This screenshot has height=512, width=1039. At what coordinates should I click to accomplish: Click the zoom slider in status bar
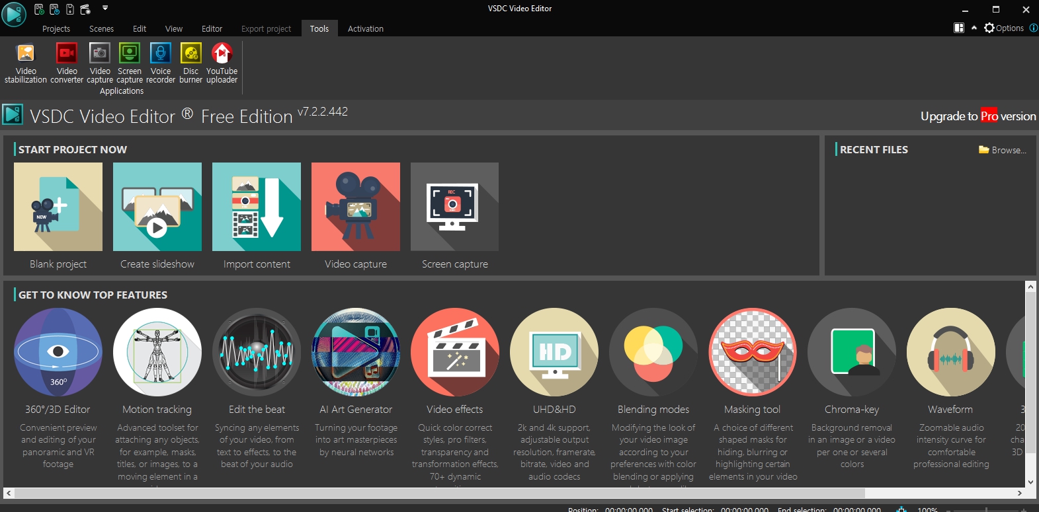pyautogui.click(x=985, y=509)
